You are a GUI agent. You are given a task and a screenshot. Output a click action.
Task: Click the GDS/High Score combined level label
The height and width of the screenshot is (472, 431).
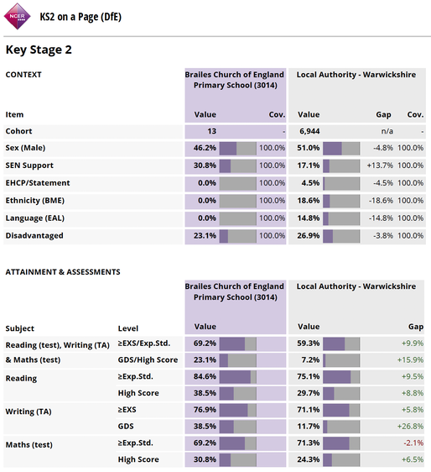(x=148, y=360)
